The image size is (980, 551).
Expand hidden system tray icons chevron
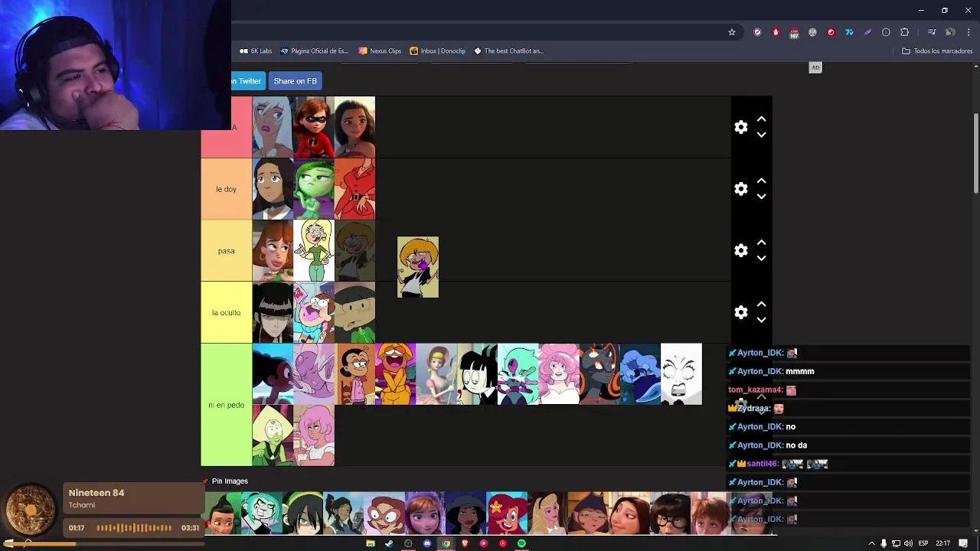click(x=871, y=543)
